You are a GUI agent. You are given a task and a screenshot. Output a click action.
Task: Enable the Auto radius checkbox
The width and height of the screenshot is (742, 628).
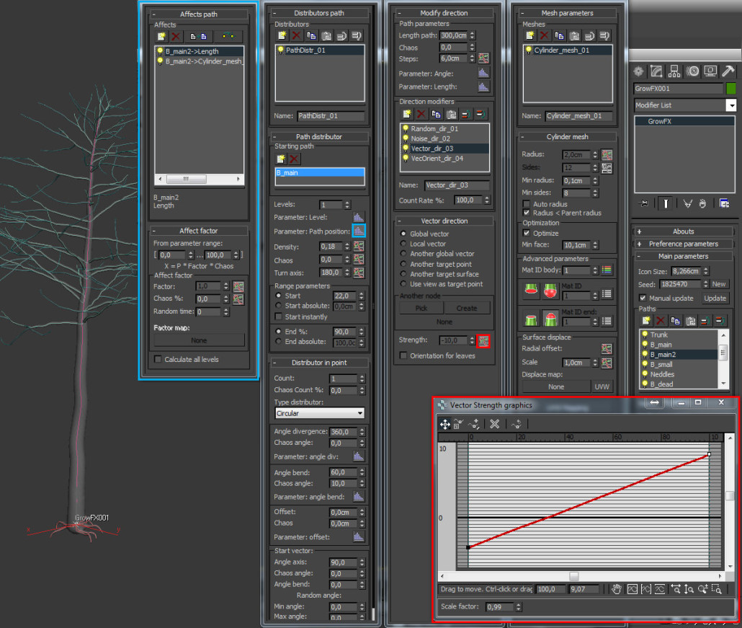point(527,204)
